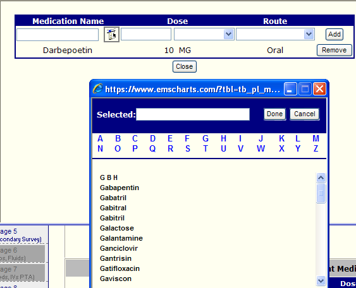
Task: Click the Dose amount input field
Action: pos(146,34)
